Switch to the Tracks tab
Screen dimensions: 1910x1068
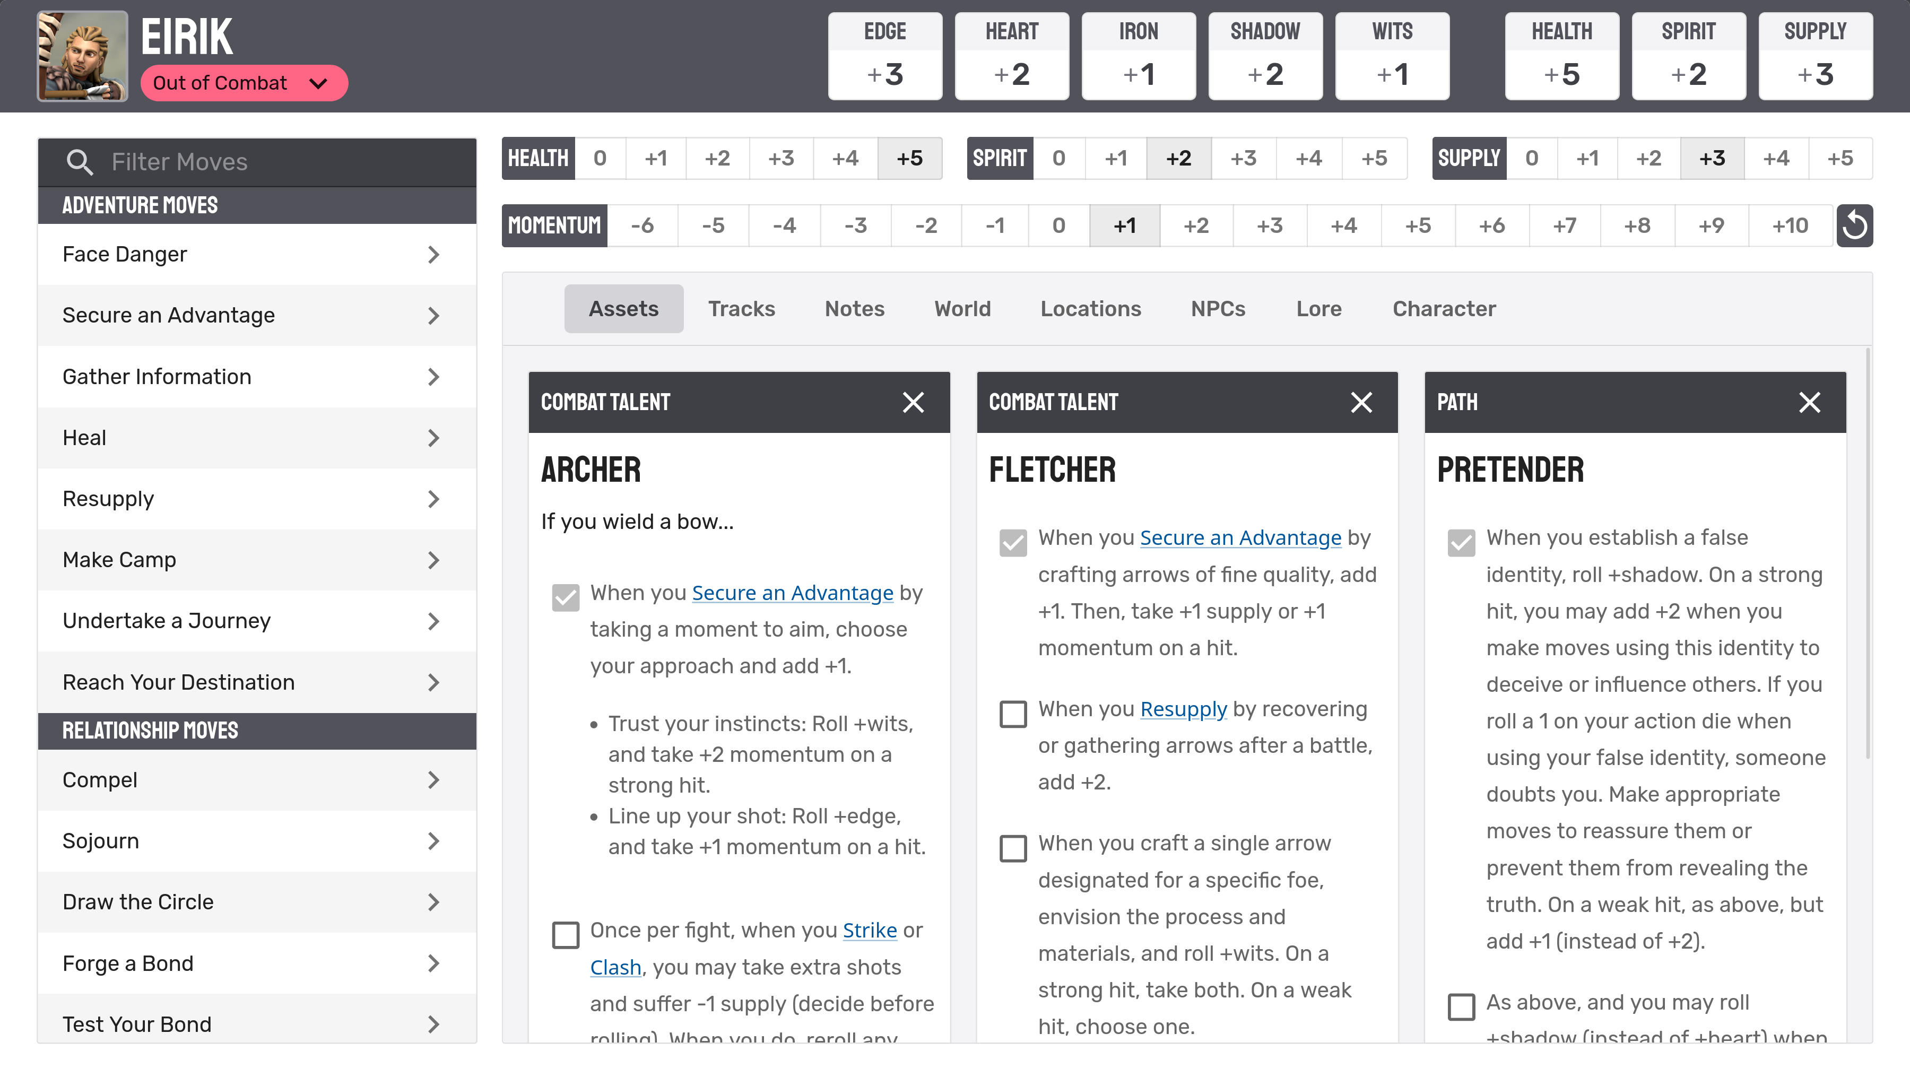pyautogui.click(x=741, y=308)
